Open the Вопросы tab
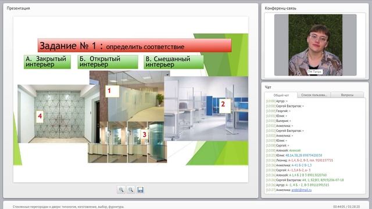Screen dimensions: 372x209 click(x=347, y=95)
